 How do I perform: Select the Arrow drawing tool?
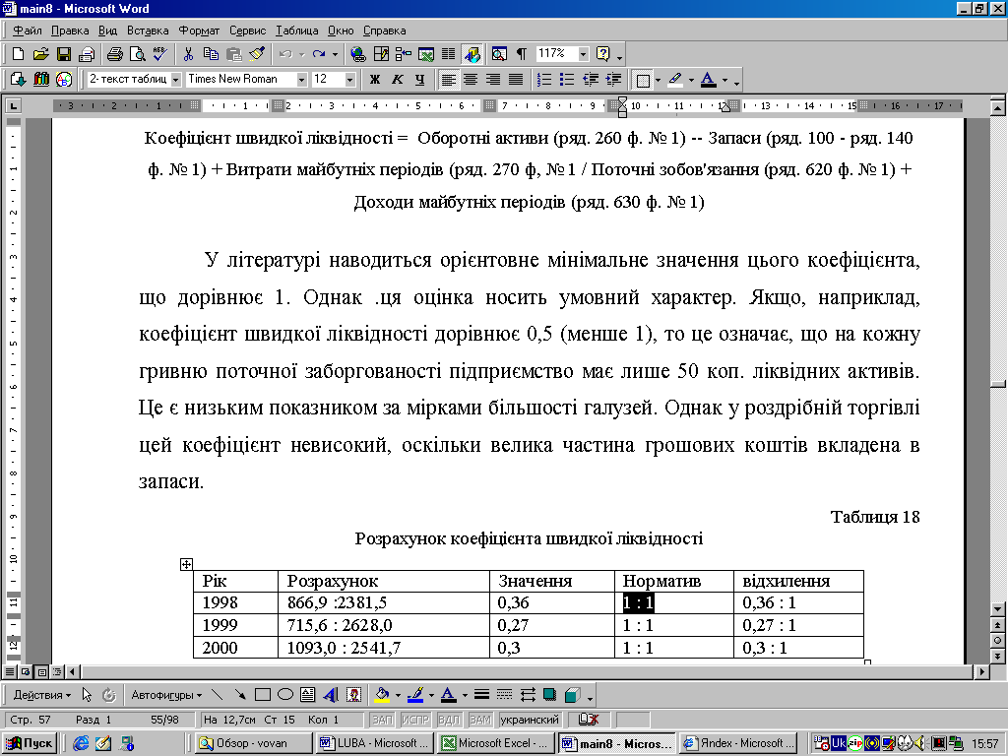coord(240,694)
